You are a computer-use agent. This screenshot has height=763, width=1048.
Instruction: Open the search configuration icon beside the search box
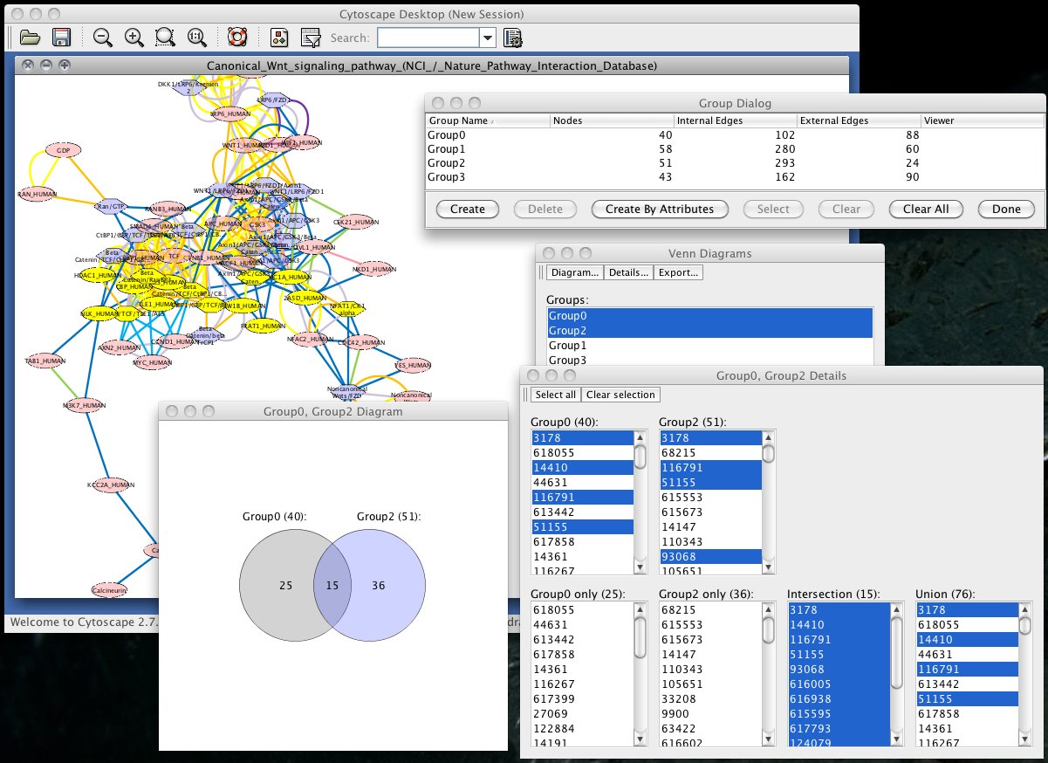pyautogui.click(x=513, y=38)
